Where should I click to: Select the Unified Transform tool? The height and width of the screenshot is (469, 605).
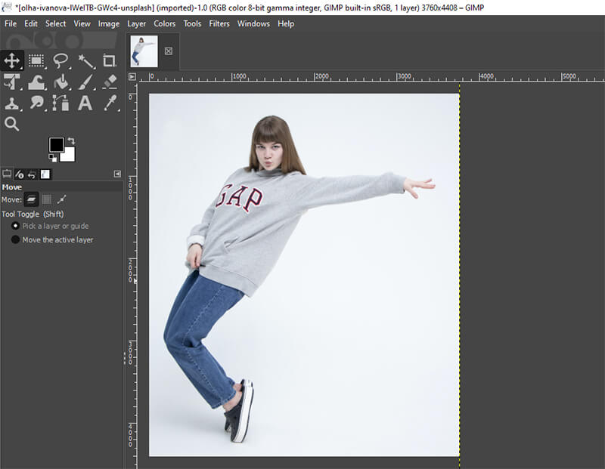coord(12,82)
